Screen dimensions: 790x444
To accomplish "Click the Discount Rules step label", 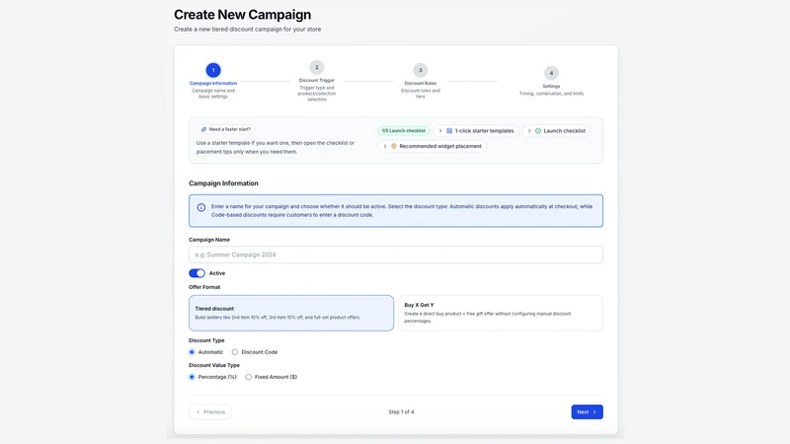I will tap(421, 84).
